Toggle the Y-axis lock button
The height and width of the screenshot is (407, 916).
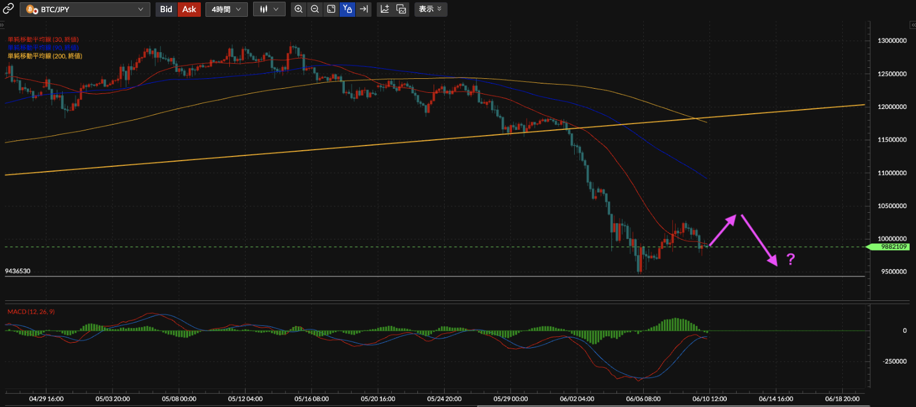point(347,9)
